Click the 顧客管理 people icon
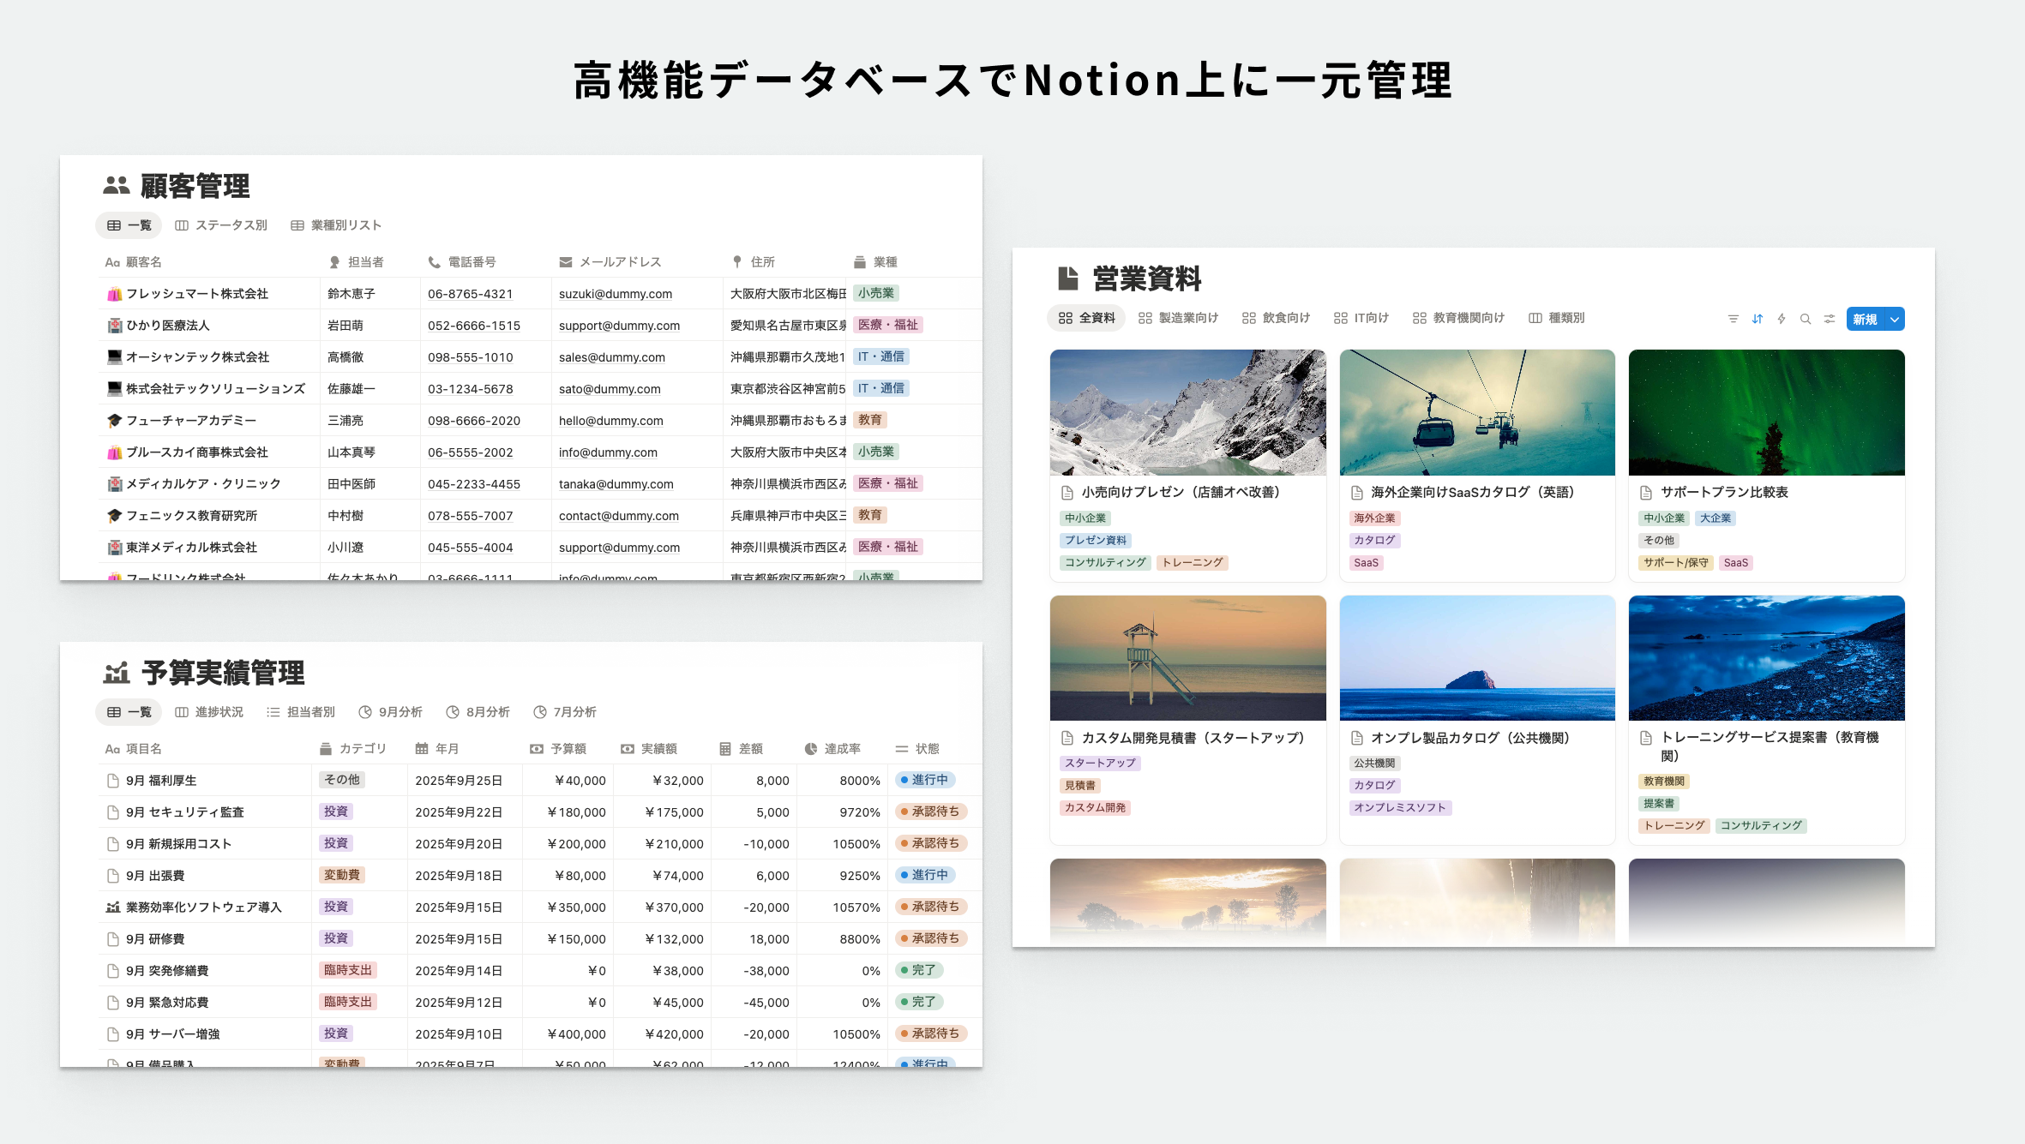The height and width of the screenshot is (1144, 2025). 116,185
